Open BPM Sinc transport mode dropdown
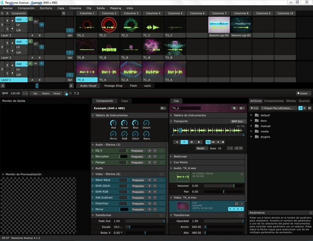The width and height of the screenshot is (313, 241). pyautogui.click(x=238, y=121)
